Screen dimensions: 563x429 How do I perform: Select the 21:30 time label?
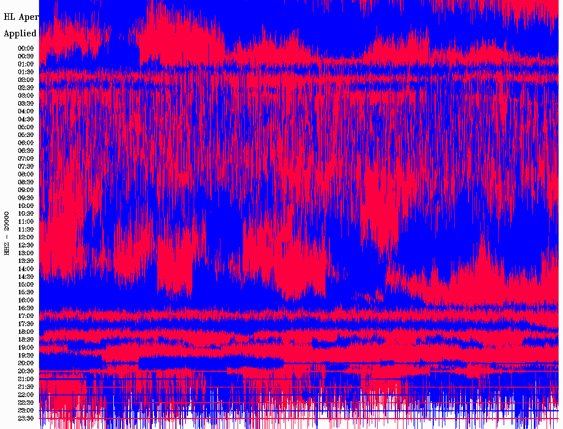pos(26,387)
